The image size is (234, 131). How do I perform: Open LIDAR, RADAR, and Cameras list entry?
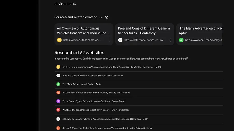coord(96,93)
